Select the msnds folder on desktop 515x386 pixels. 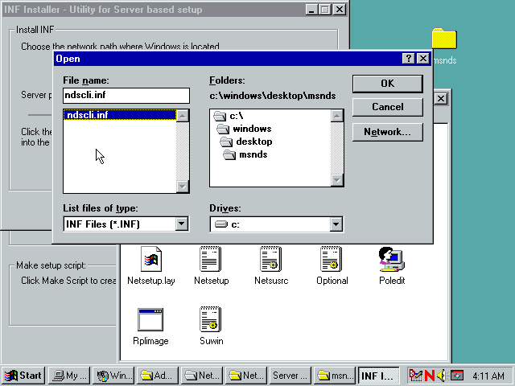tap(444, 40)
